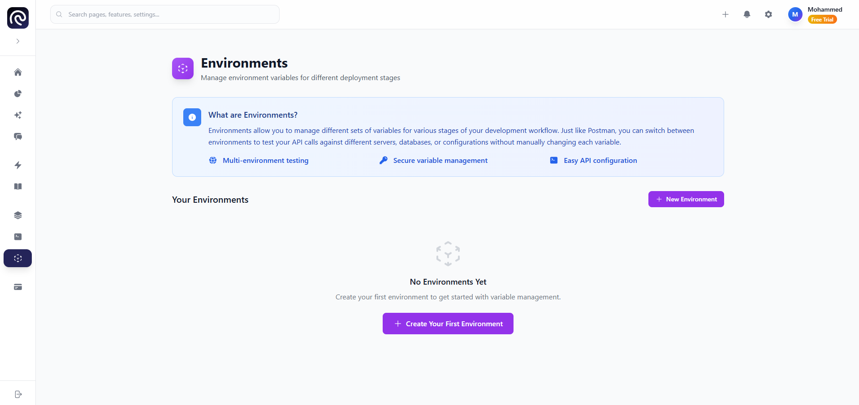This screenshot has width=859, height=405.
Task: Open the home icon in sidebar
Action: tap(18, 72)
